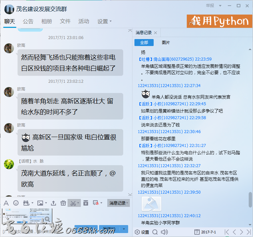This screenshot has width=253, height=237.
Task: Open the calendar date picker 2017-7-1
Action: 205,232
